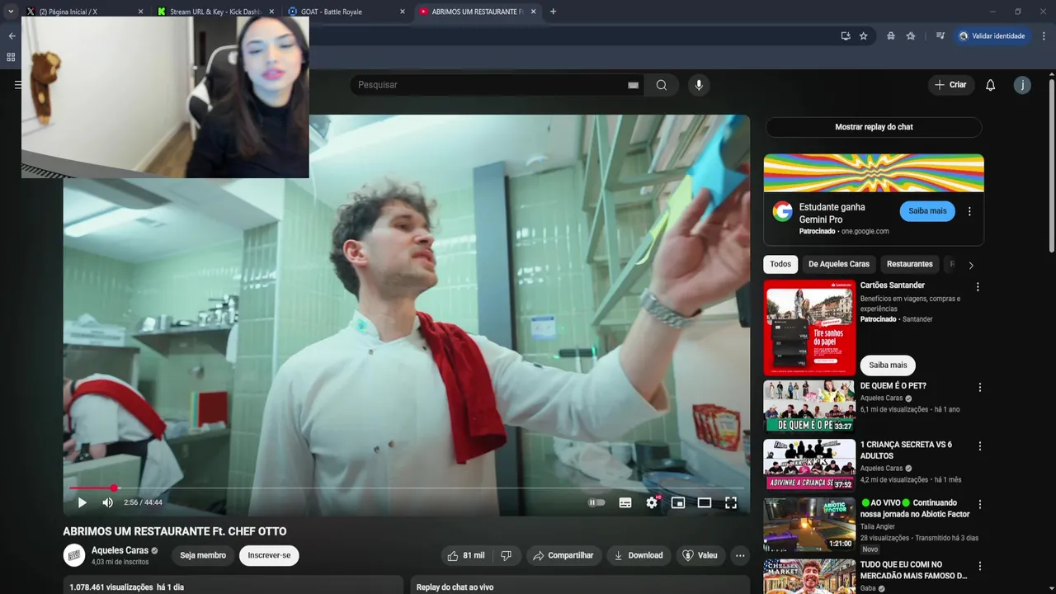
Task: Mute the video volume speaker icon
Action: click(107, 502)
